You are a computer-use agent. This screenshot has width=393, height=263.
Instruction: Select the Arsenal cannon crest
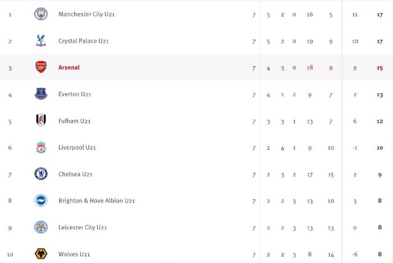click(41, 67)
